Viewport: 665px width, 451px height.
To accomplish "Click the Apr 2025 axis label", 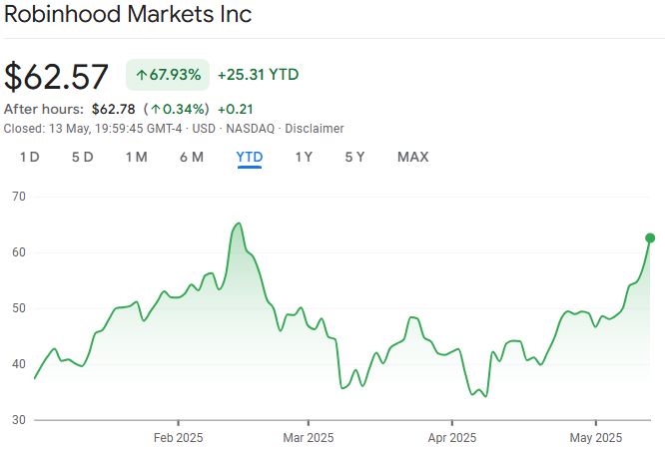I will [x=451, y=437].
